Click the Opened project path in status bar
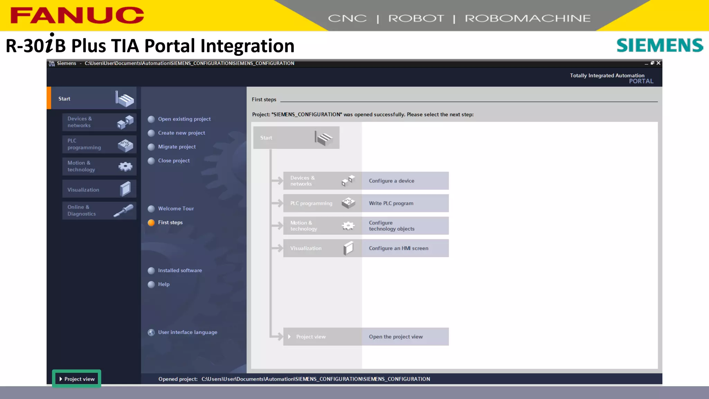The image size is (709, 399). (x=316, y=379)
